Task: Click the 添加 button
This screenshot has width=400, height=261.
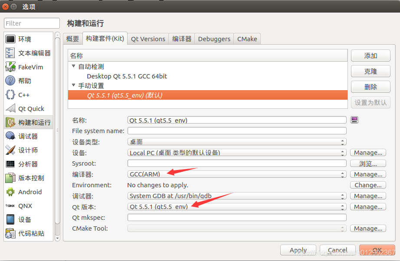Action: (370, 55)
